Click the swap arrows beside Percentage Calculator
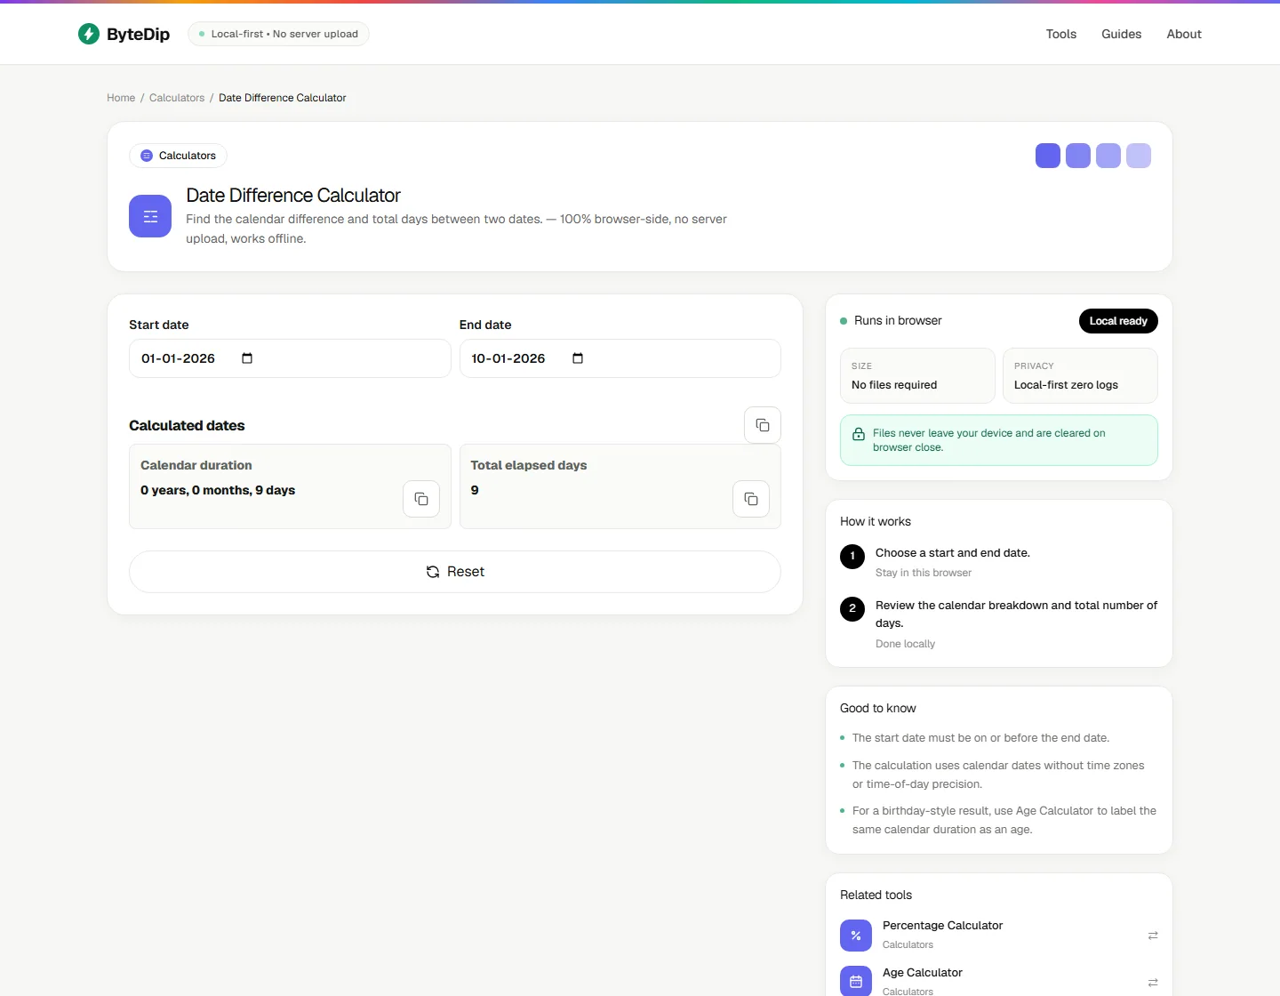 pos(1153,936)
